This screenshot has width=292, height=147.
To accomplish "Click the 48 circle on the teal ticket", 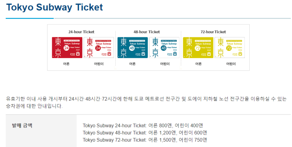I will [x=132, y=48].
